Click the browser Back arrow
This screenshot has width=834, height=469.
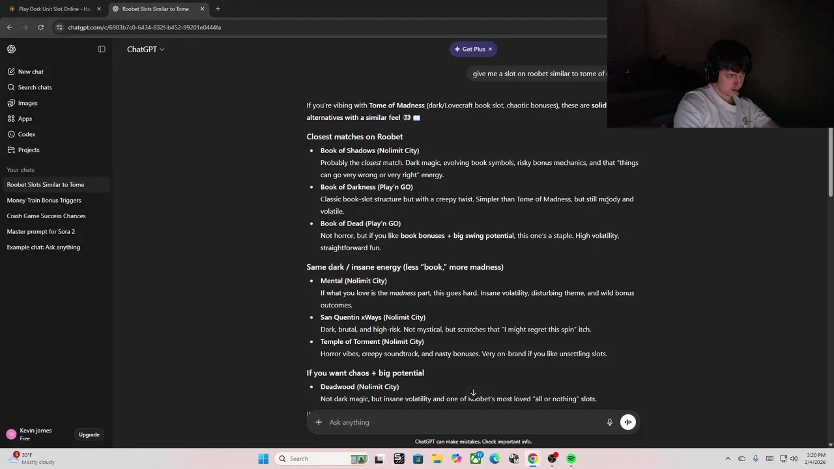pyautogui.click(x=10, y=27)
